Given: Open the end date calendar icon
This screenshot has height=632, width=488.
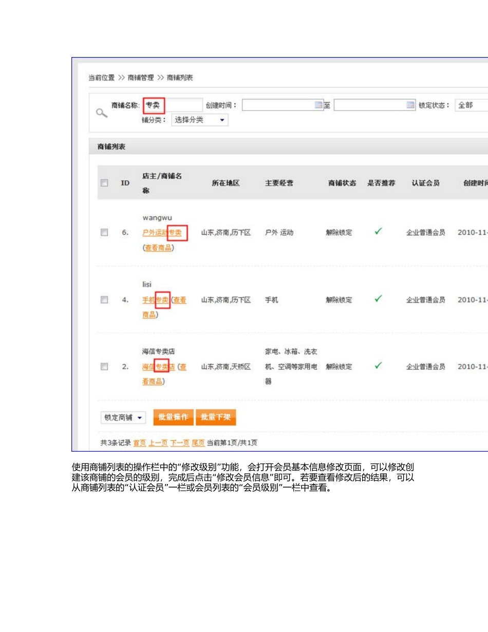Looking at the screenshot, I should pos(410,105).
